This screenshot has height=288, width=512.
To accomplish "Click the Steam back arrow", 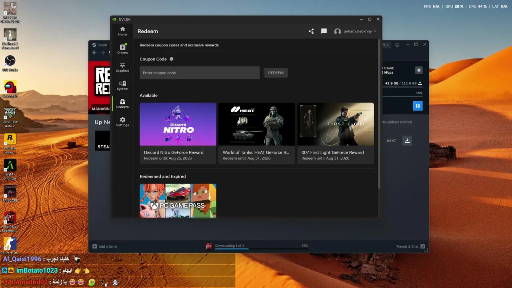I will [x=94, y=52].
